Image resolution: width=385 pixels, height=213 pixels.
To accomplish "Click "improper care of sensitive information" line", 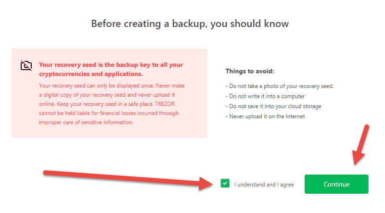I will coord(86,122).
